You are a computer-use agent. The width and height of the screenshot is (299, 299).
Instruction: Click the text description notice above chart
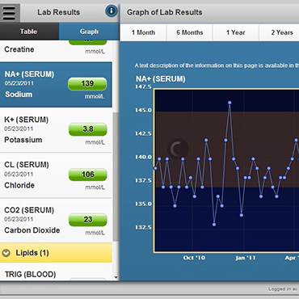pyautogui.click(x=217, y=65)
